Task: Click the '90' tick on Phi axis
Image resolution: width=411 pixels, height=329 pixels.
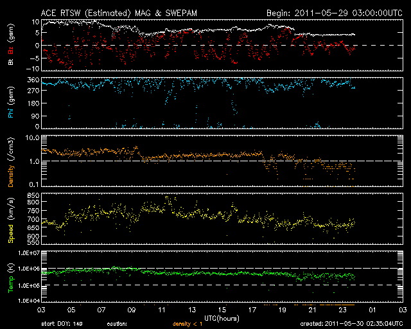Action: pos(35,116)
